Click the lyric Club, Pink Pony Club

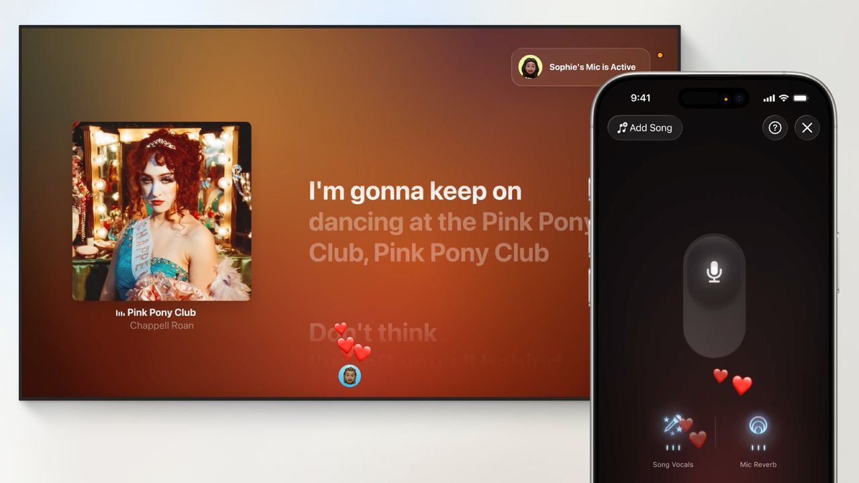[x=429, y=254]
